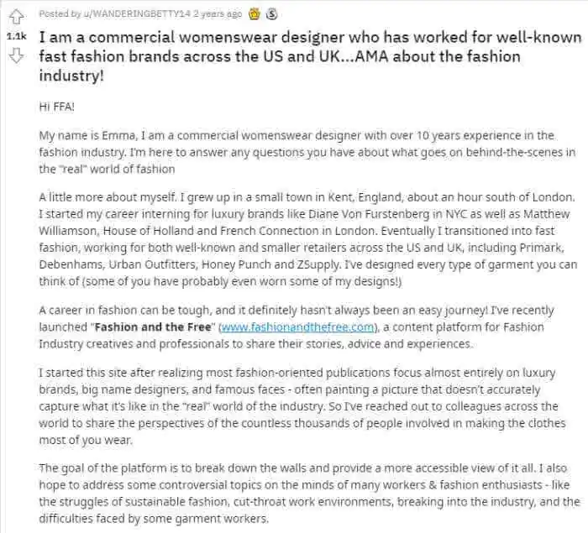The height and width of the screenshot is (533, 588).
Task: Click the "A little more about myself" paragraph
Action: tap(308, 239)
